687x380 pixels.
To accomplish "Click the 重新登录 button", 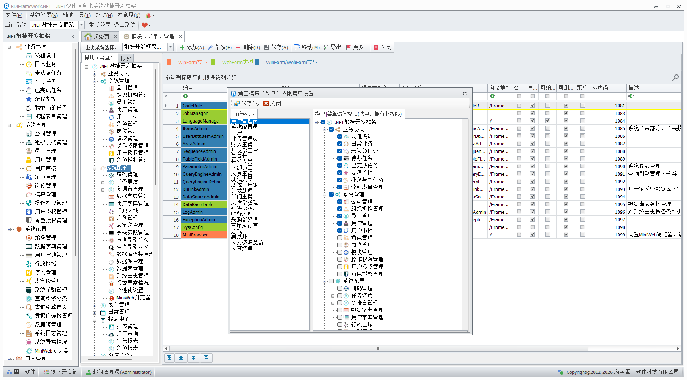I will tap(99, 25).
